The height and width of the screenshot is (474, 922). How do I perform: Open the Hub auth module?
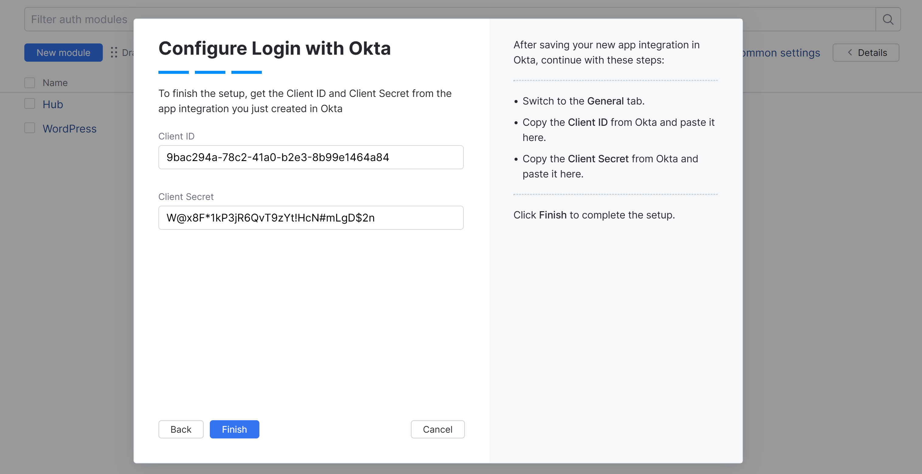click(x=53, y=105)
